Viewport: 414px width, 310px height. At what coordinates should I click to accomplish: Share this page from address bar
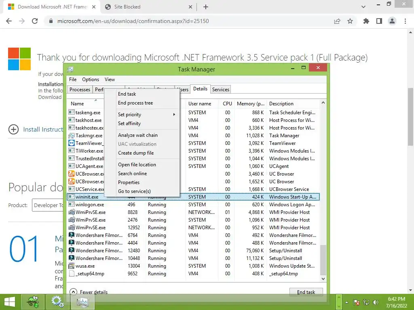[x=337, y=21]
